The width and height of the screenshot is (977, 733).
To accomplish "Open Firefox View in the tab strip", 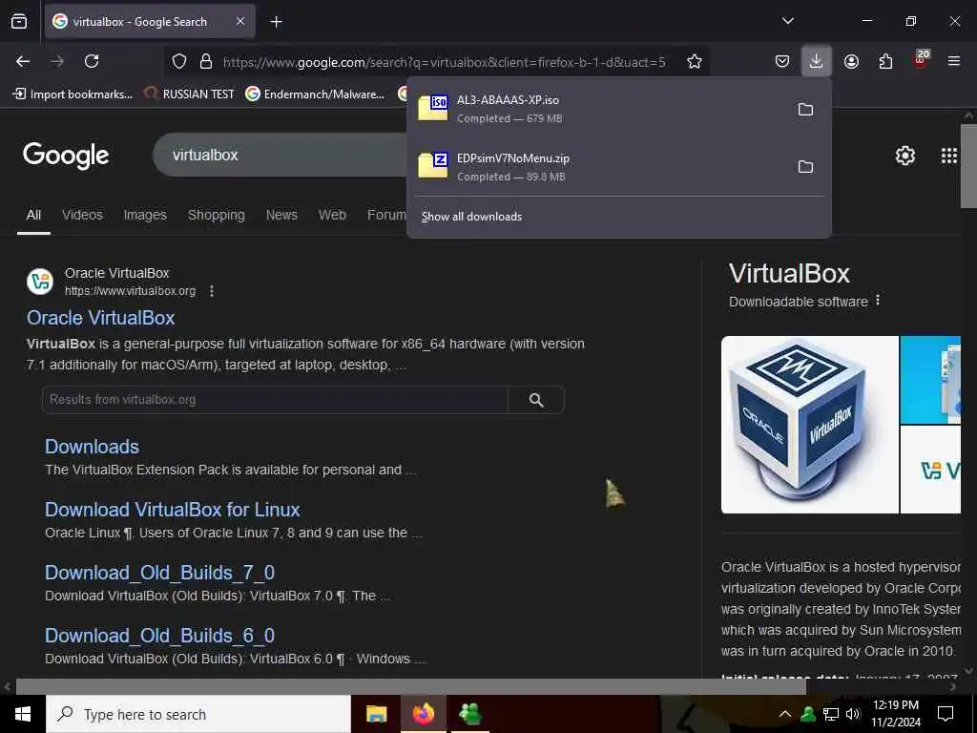I will coord(19,22).
